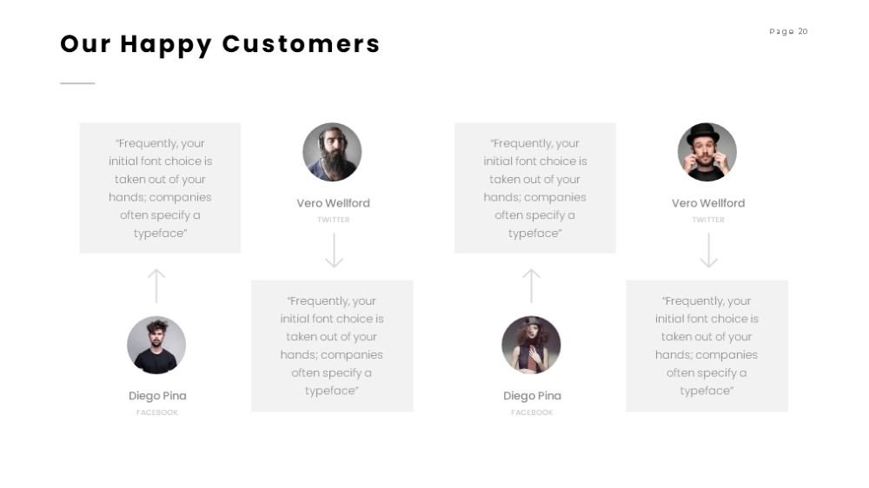
Task: Click the 'TWITTER' label under bearded man's name
Action: point(334,220)
